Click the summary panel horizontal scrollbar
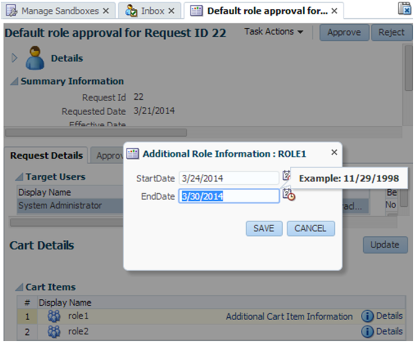This screenshot has height=342, width=414. point(96,132)
